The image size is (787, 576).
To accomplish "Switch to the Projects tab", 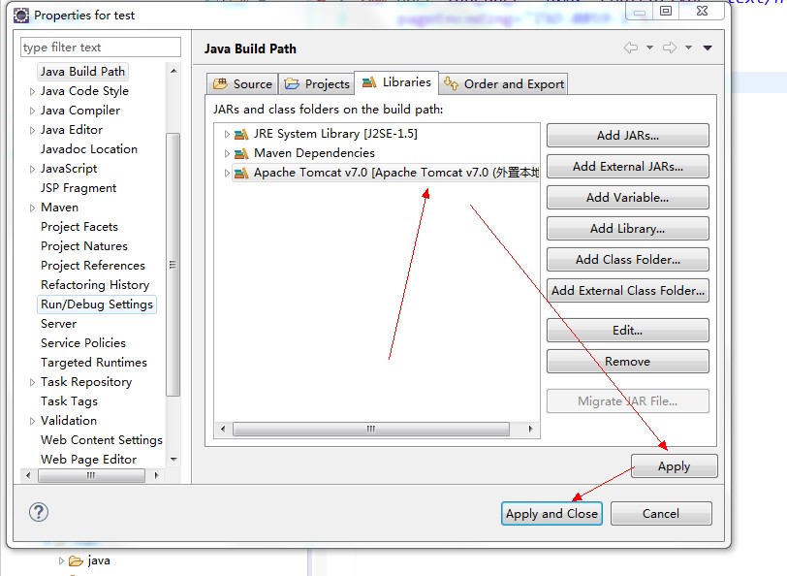I will [x=316, y=83].
